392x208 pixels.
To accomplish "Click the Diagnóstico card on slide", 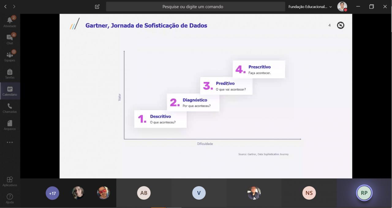I will [x=193, y=102].
